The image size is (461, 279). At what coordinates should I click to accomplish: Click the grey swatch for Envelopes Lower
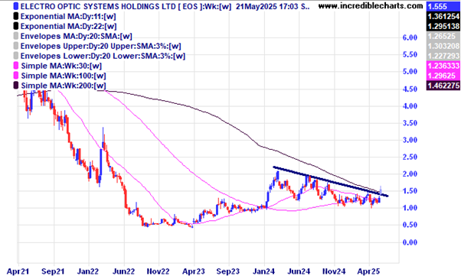(16, 56)
